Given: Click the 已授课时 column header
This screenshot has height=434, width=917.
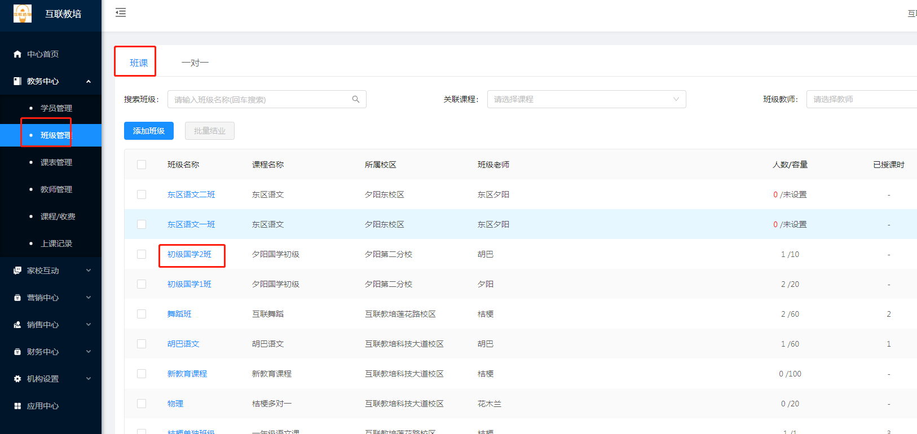Looking at the screenshot, I should tap(889, 165).
